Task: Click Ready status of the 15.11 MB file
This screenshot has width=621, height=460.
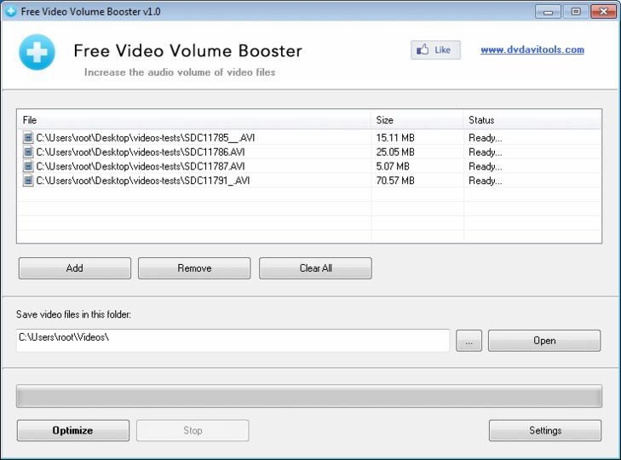Action: pyautogui.click(x=486, y=138)
